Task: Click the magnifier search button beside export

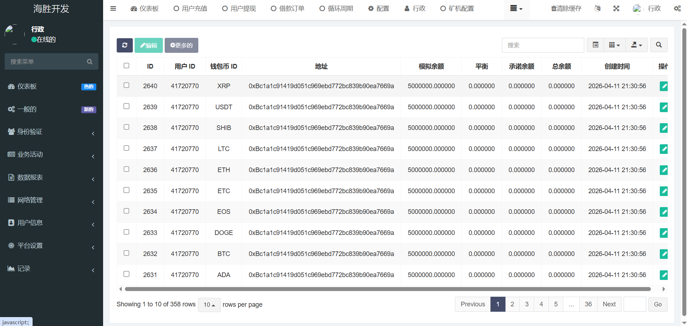Action: (658, 45)
